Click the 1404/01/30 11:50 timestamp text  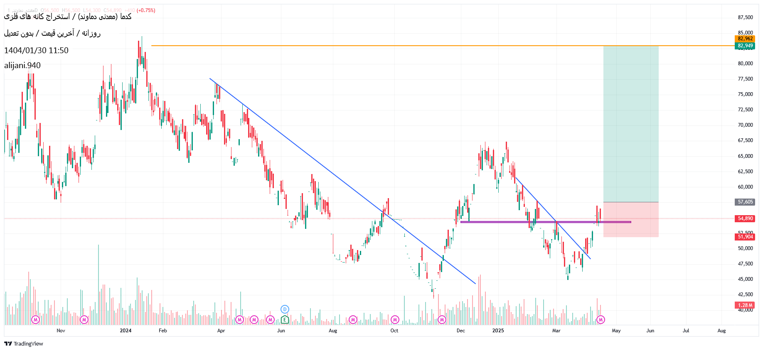(36, 50)
